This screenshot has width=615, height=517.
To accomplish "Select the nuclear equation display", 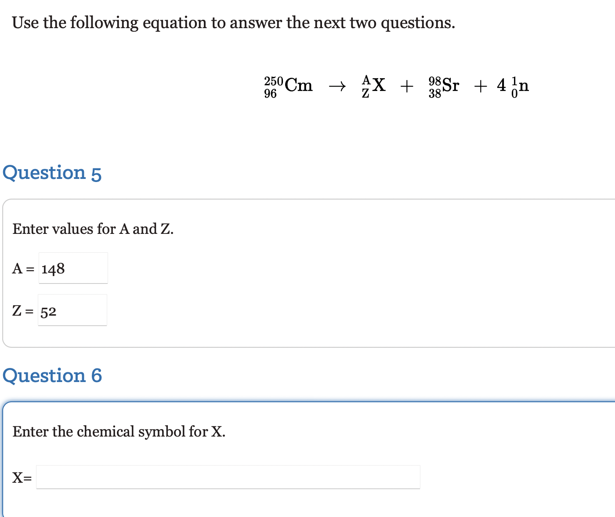I will [x=395, y=87].
